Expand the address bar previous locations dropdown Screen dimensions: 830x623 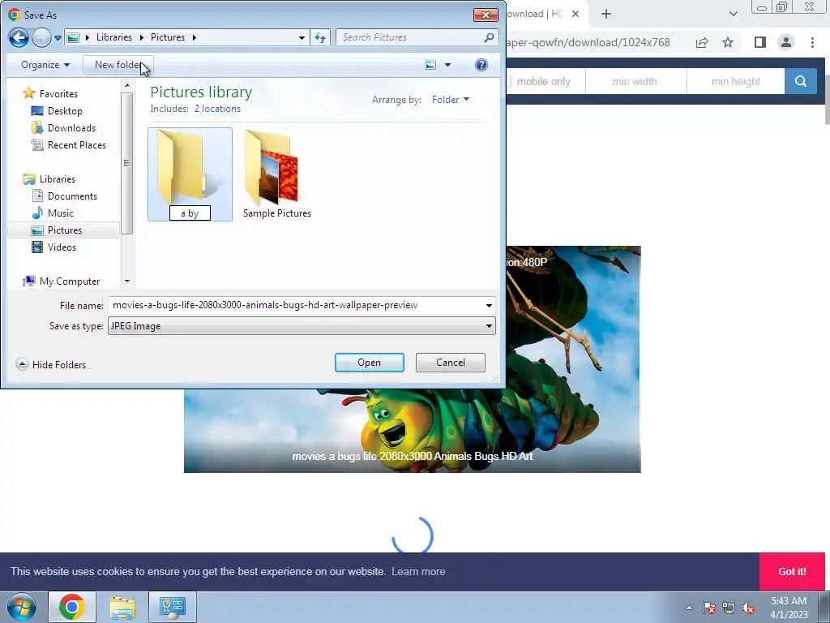coord(302,37)
